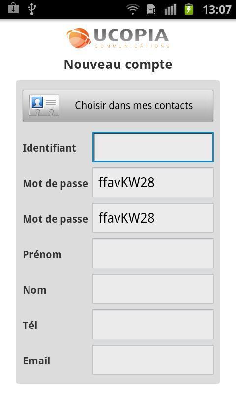Tap the Identifiant label

49,148
